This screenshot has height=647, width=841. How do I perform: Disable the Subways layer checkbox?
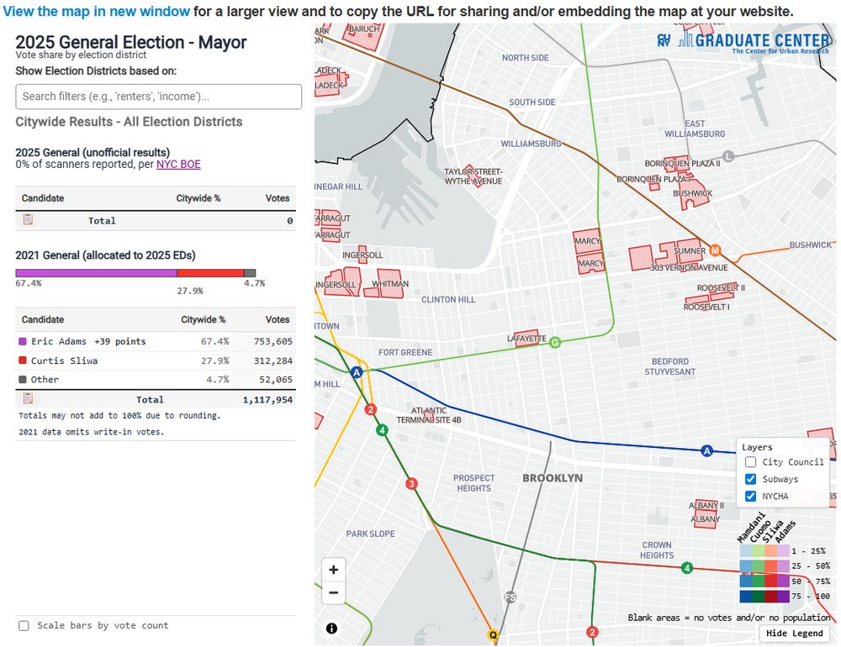(x=748, y=479)
